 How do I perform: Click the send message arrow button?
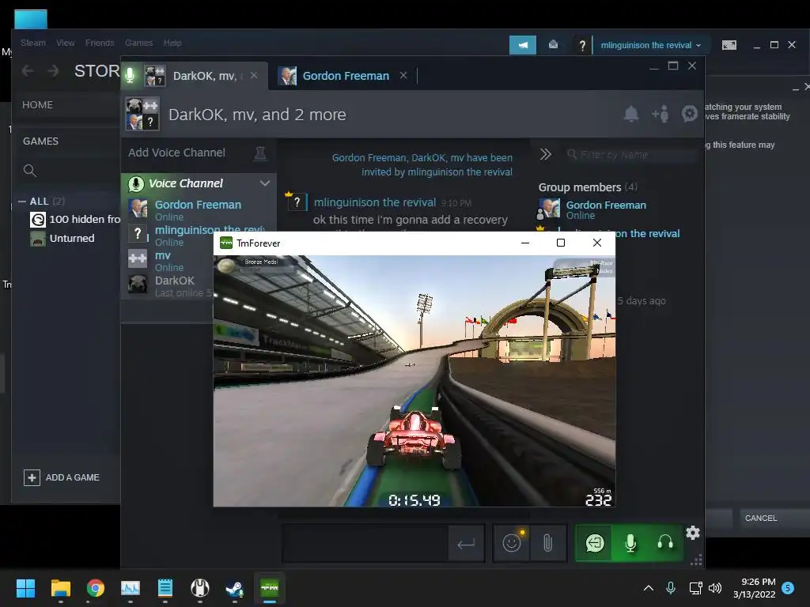tap(466, 543)
